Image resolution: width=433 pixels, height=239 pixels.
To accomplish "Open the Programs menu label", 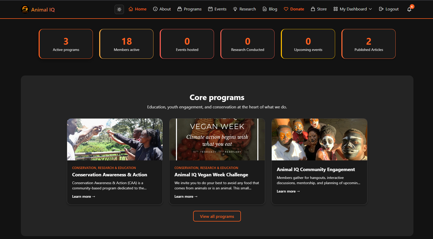I will pyautogui.click(x=193, y=9).
